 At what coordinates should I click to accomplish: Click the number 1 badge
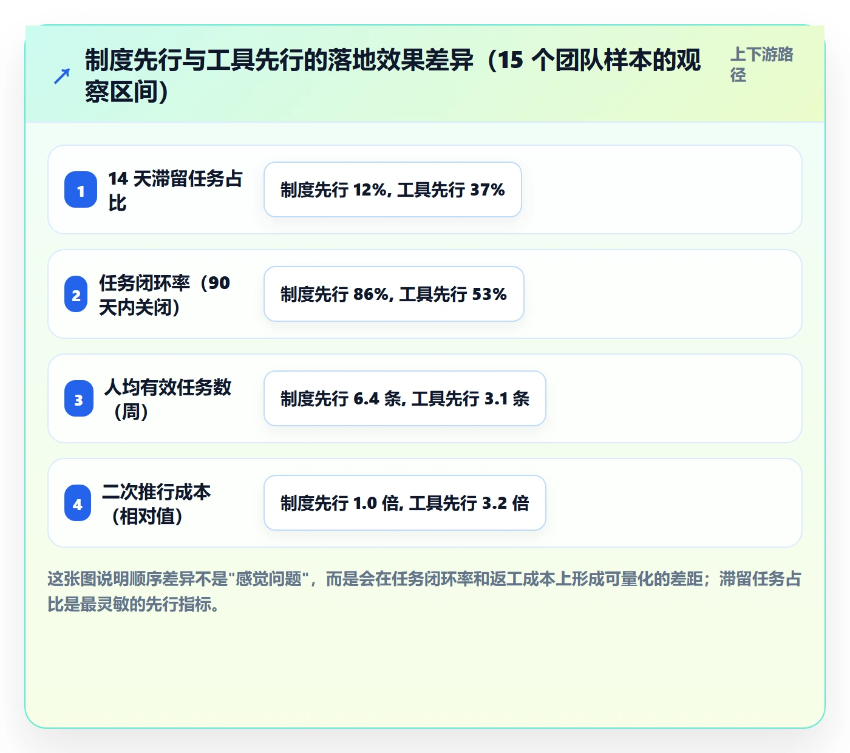(x=81, y=190)
